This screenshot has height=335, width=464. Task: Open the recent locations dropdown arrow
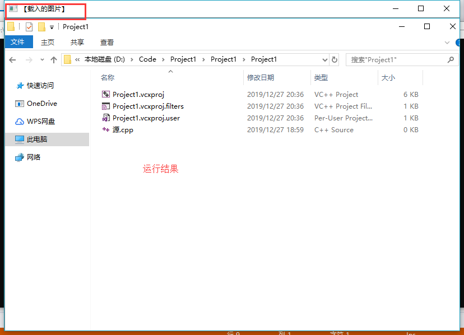43,60
